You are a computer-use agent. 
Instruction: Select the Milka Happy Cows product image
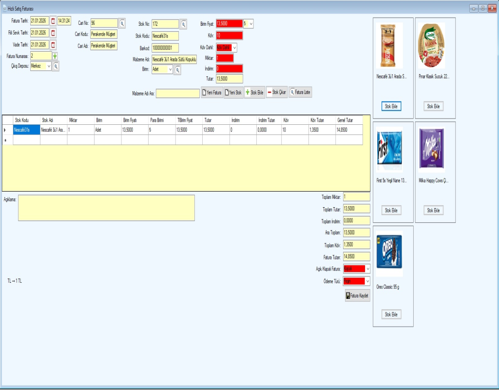coord(432,144)
